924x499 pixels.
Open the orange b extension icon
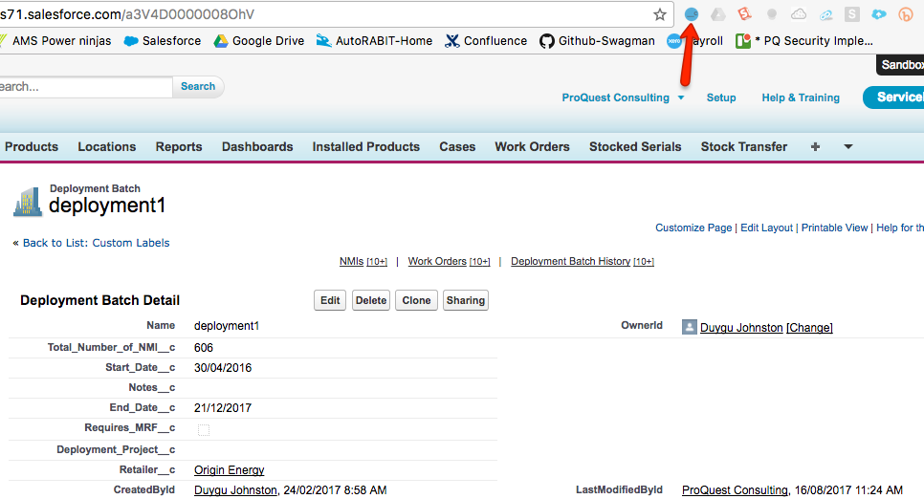(x=905, y=14)
